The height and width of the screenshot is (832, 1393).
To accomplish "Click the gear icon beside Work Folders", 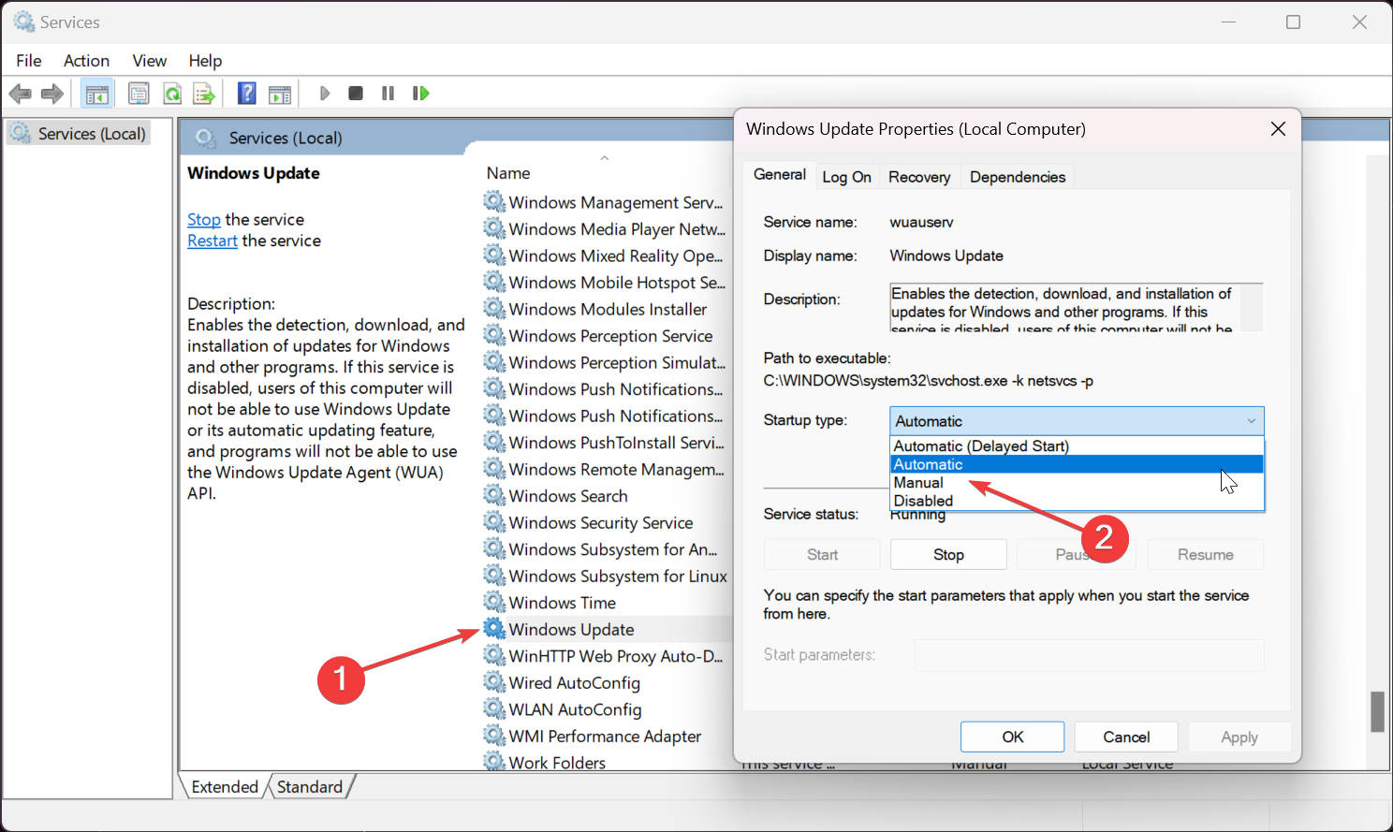I will tap(494, 761).
